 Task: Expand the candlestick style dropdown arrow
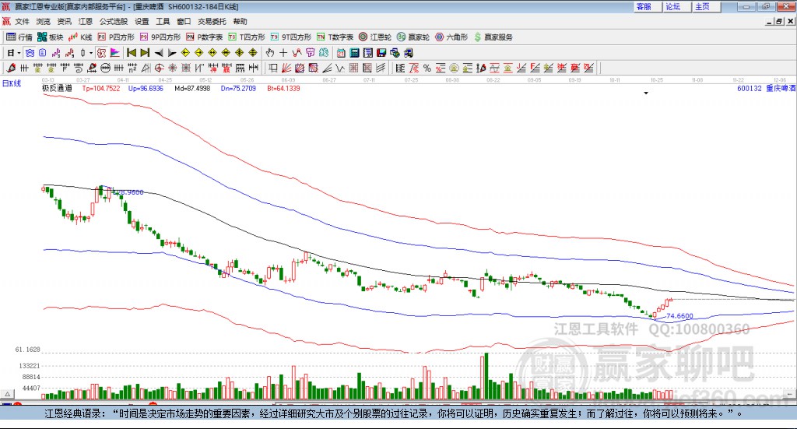click(x=91, y=53)
